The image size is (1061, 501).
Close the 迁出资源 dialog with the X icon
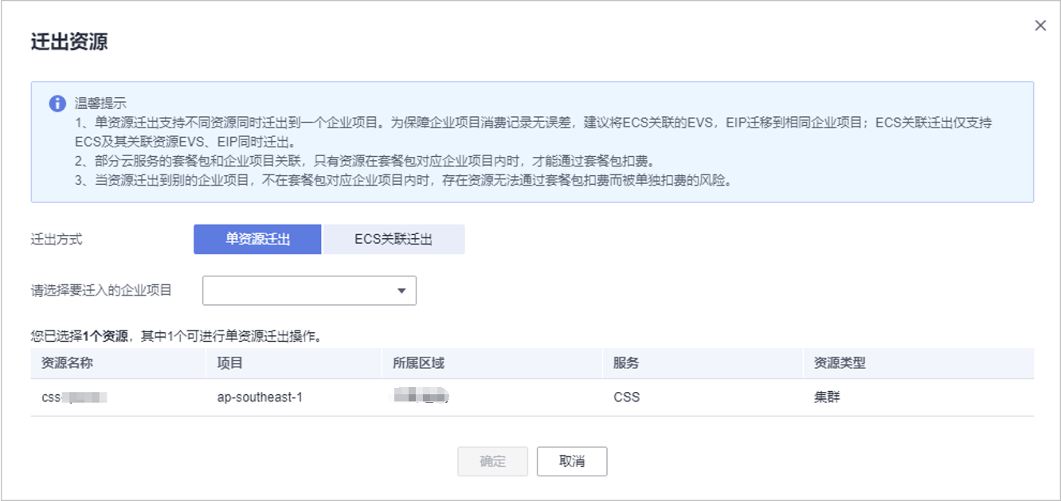(x=1039, y=25)
